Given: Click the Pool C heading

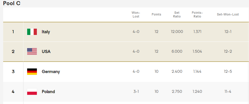Looking at the screenshot, I should pos(12,3).
